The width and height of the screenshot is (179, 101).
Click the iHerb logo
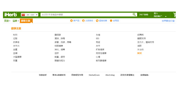(x=11, y=15)
